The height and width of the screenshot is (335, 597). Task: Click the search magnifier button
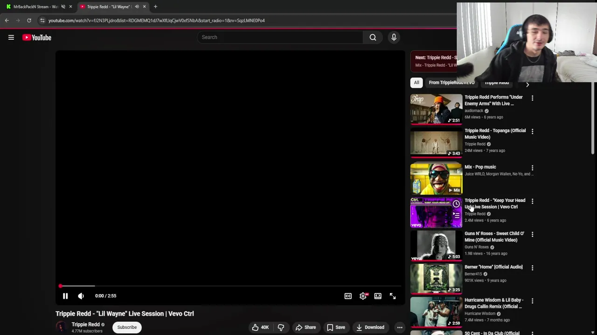coord(373,37)
